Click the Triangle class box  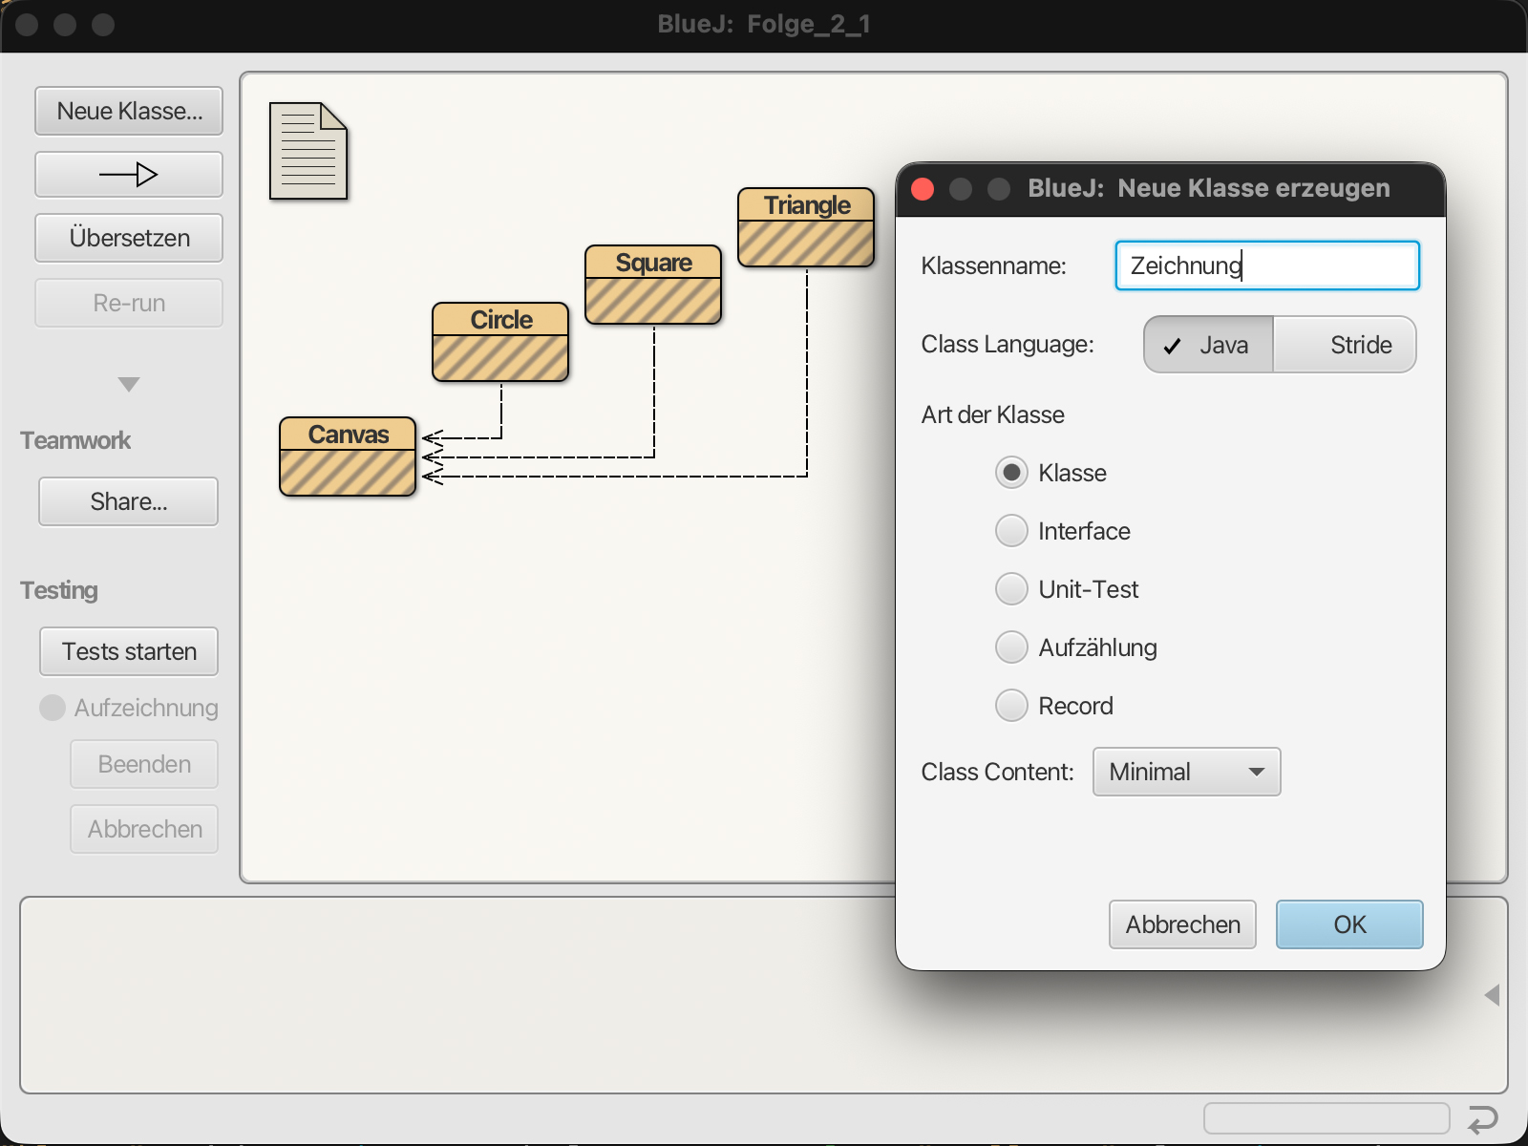806,227
